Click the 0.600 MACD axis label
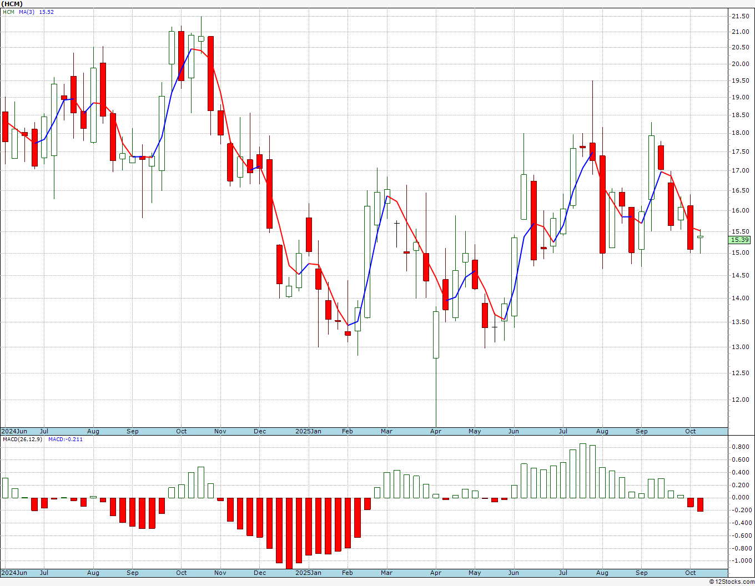 pos(739,460)
